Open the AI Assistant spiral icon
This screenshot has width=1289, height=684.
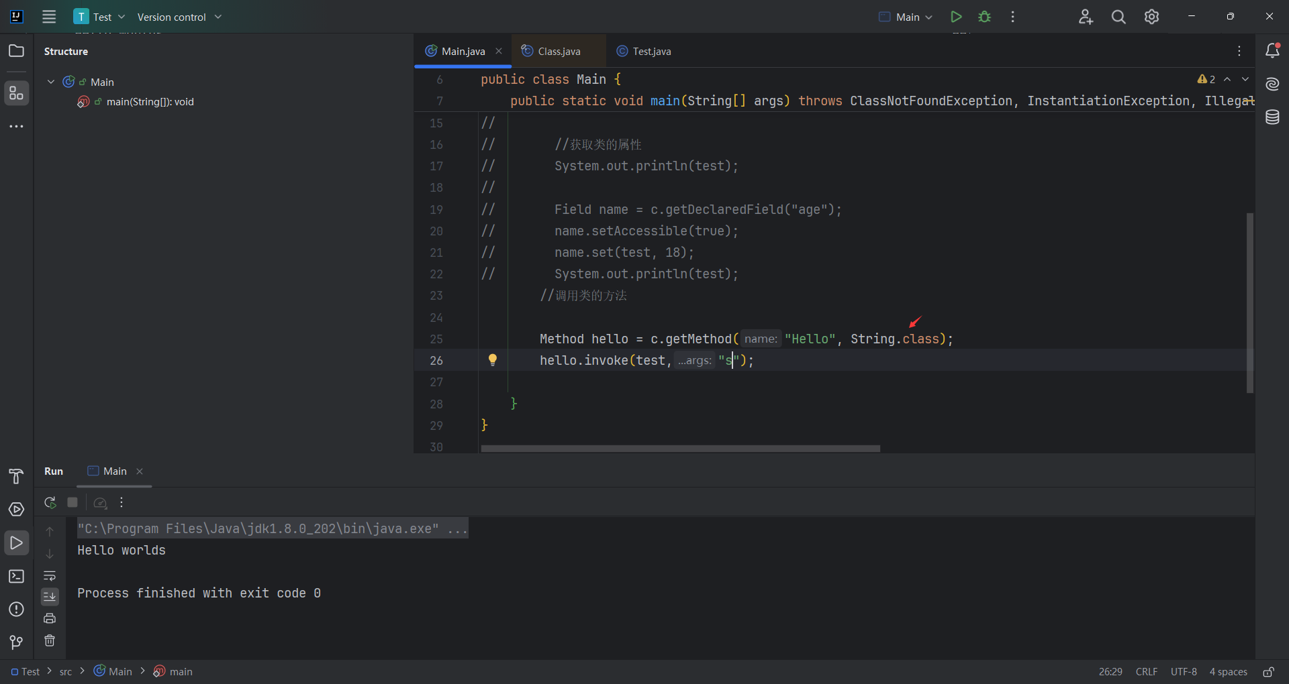[1272, 84]
